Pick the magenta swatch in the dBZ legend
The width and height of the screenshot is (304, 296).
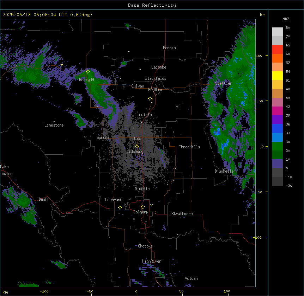(277, 111)
